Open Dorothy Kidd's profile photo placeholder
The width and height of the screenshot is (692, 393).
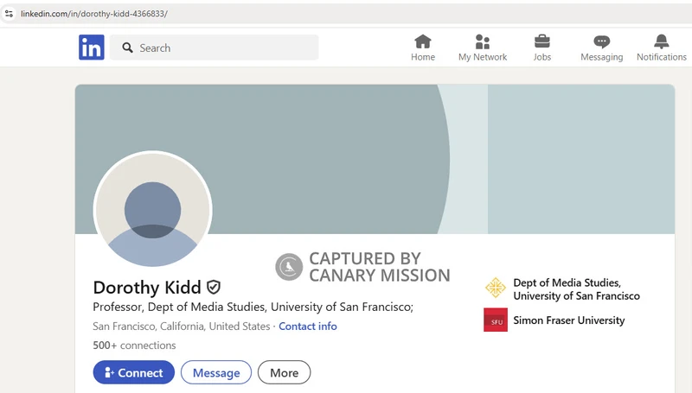click(153, 209)
